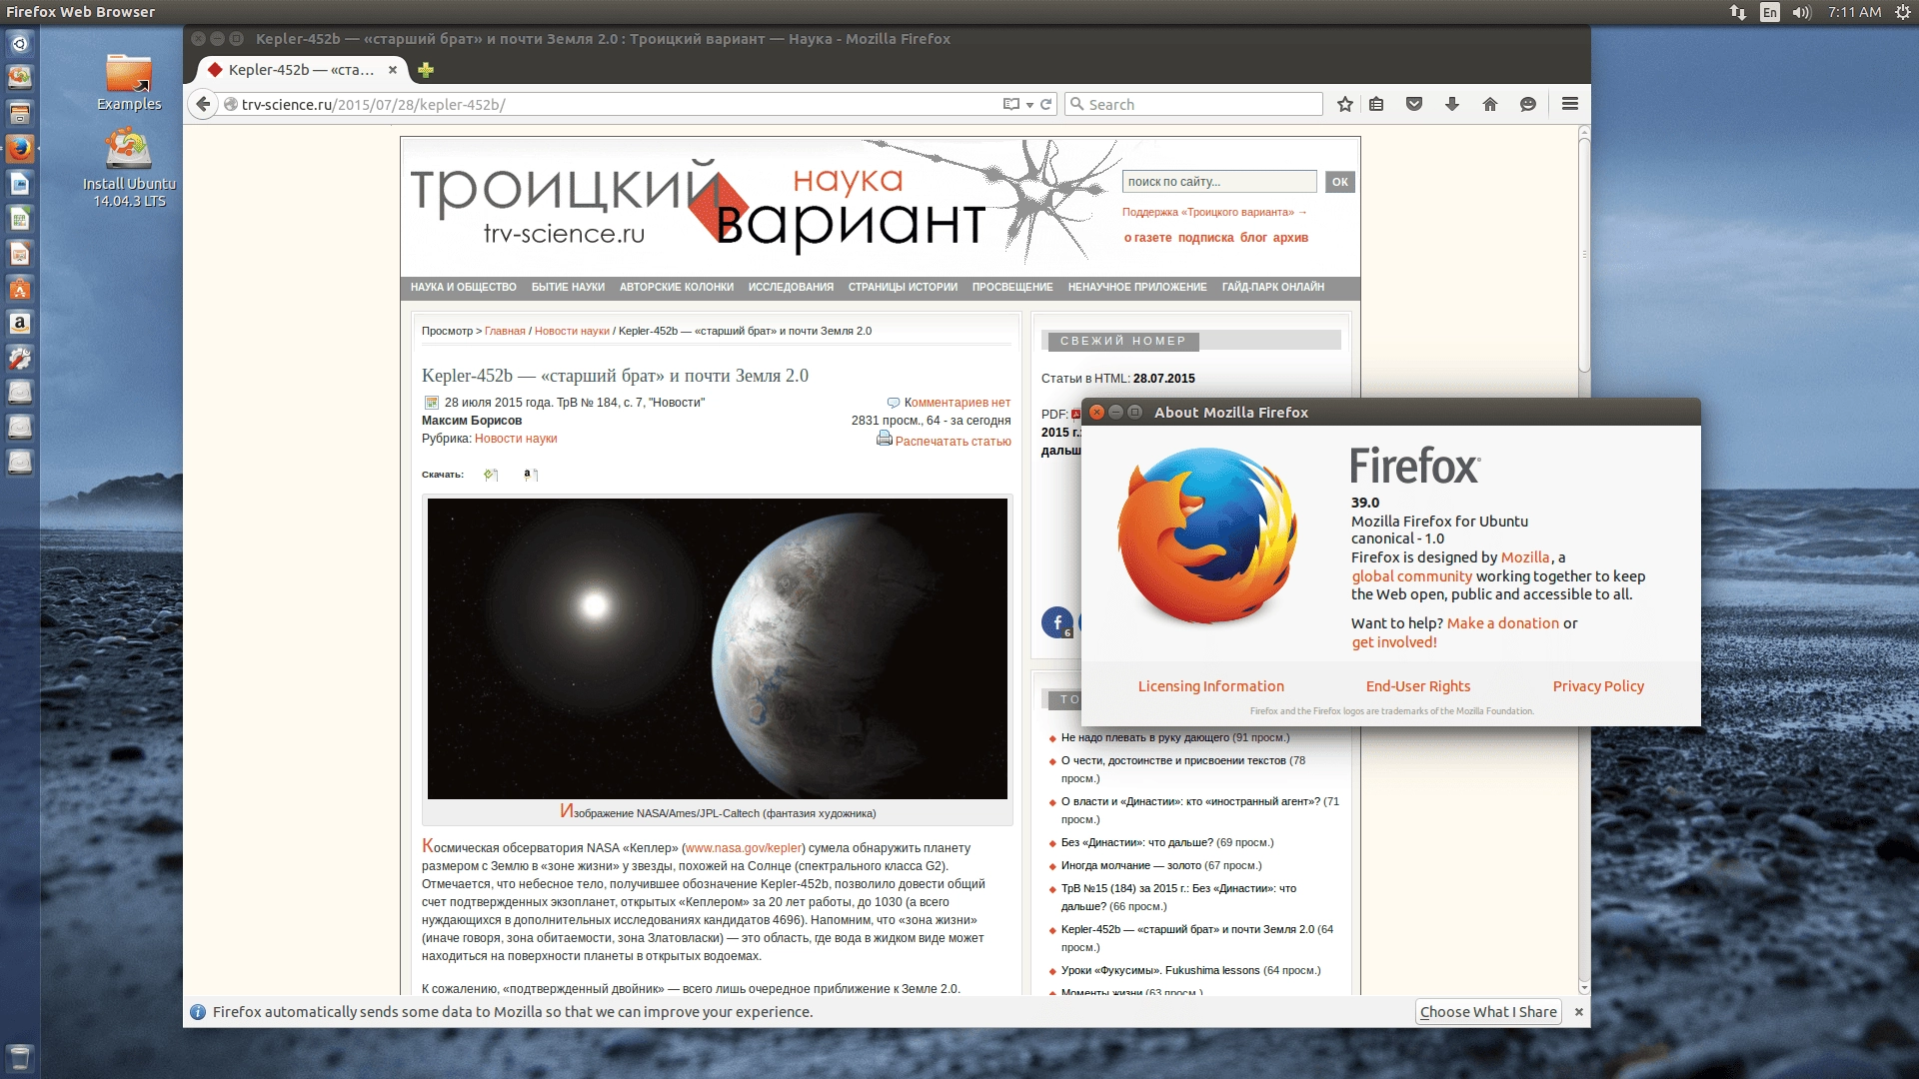
Task: Open Reader View from the address bar
Action: [x=1011, y=104]
